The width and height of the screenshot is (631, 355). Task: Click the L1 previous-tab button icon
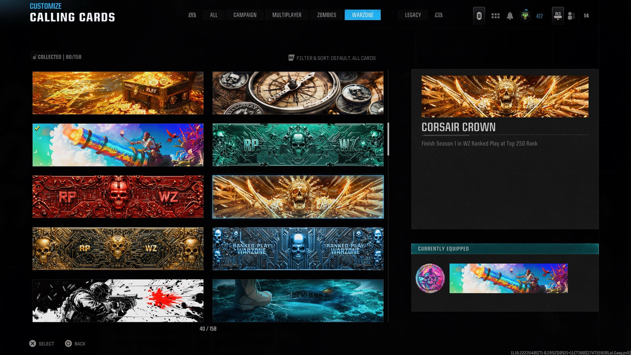pyautogui.click(x=192, y=15)
